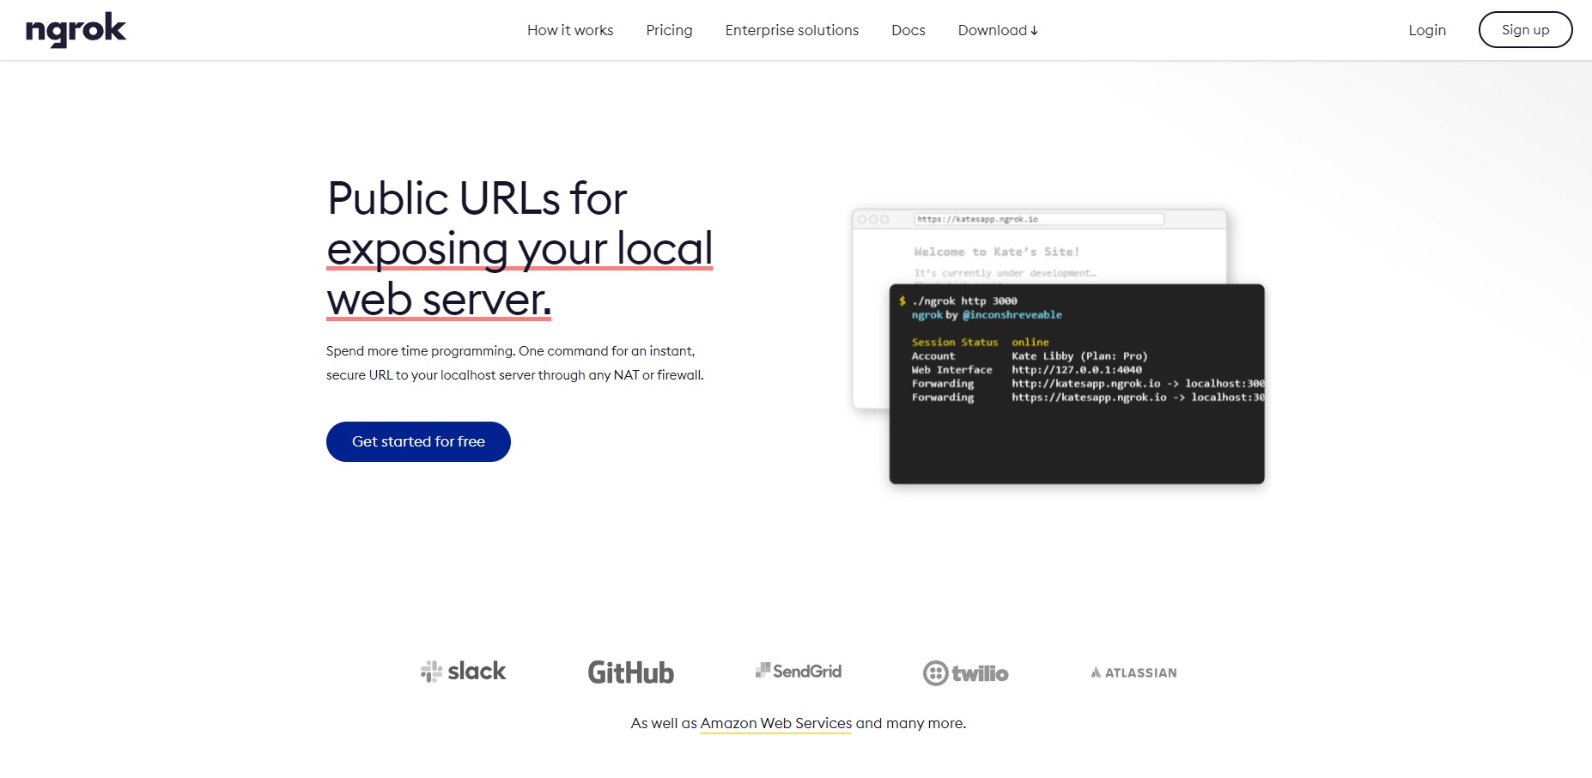This screenshot has width=1592, height=778.
Task: Open the How it works page
Action: click(570, 30)
